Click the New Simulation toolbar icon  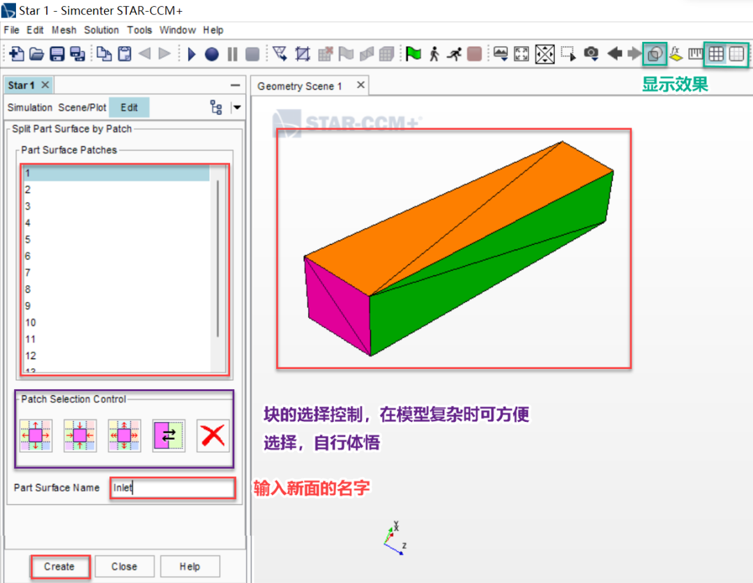[x=16, y=54]
